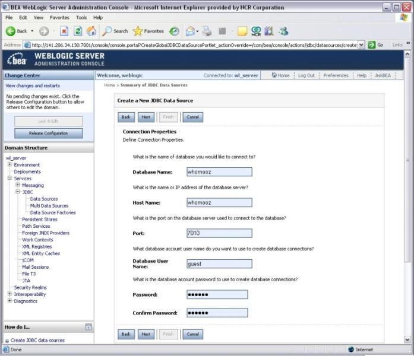
Task: Click Summary of JDBC Data Sources breadcrumb
Action: coord(154,85)
